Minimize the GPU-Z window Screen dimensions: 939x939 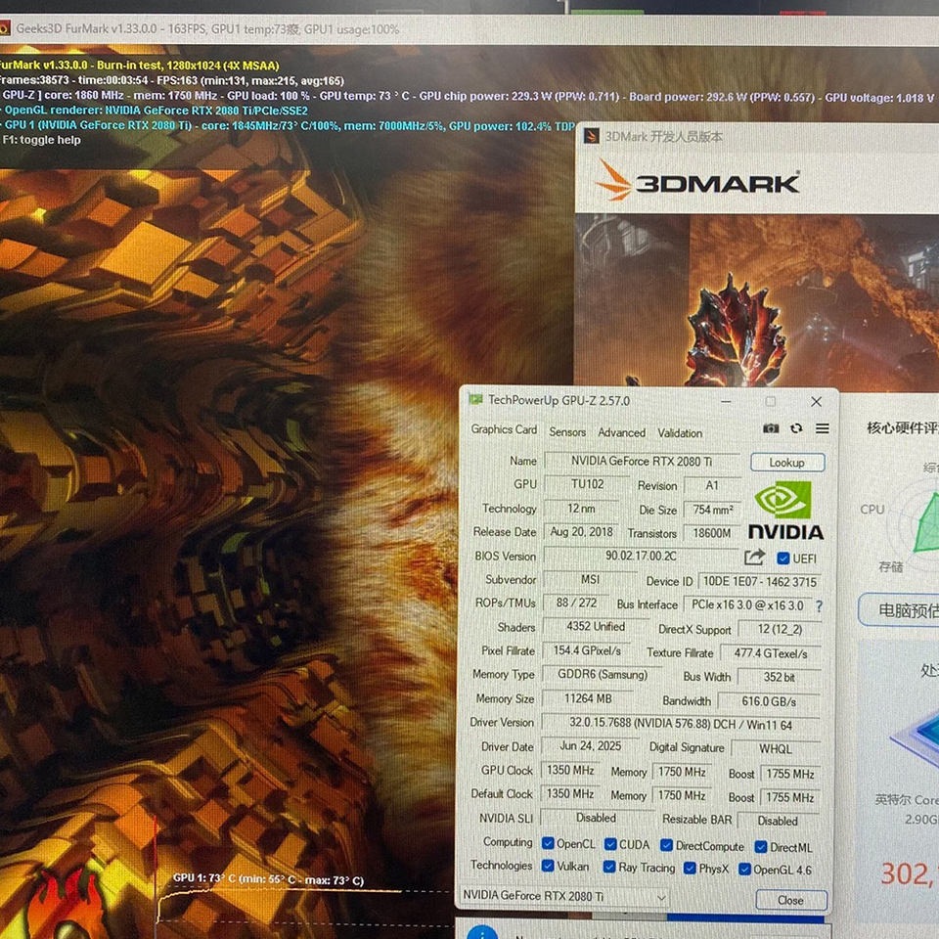(x=726, y=401)
